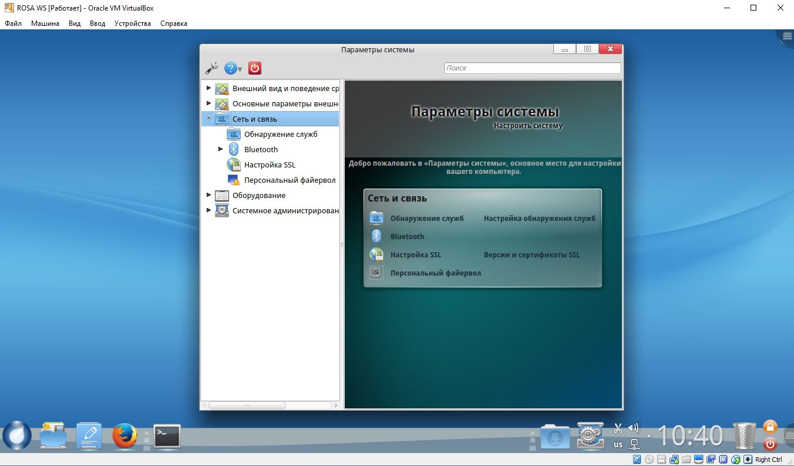Open the trash bin in the panel
Screen dimensions: 794x466
click(x=745, y=436)
